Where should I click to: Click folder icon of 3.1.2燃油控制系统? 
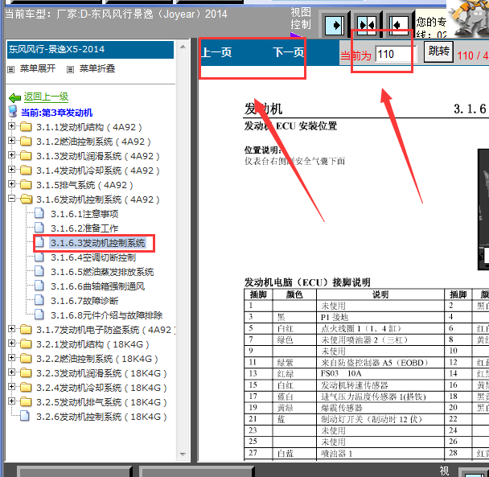pyautogui.click(x=26, y=141)
